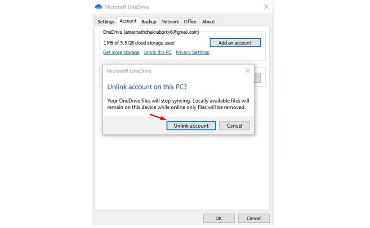Image resolution: width=370 pixels, height=228 pixels.
Task: Click the OneDrive cloud icon in title bar
Action: click(x=99, y=7)
